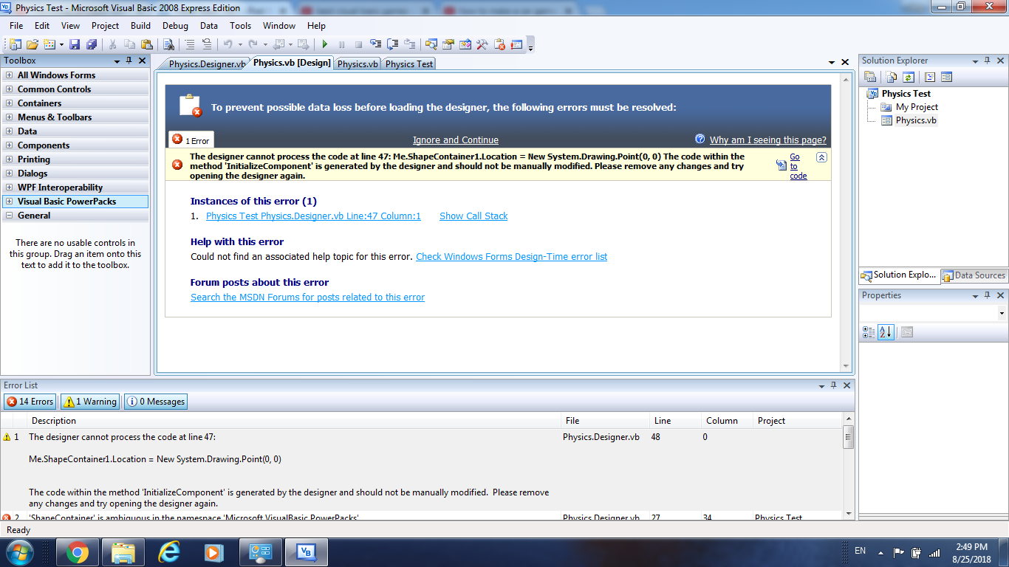Open Object Browser from main toolbar icon

pyautogui.click(x=465, y=44)
